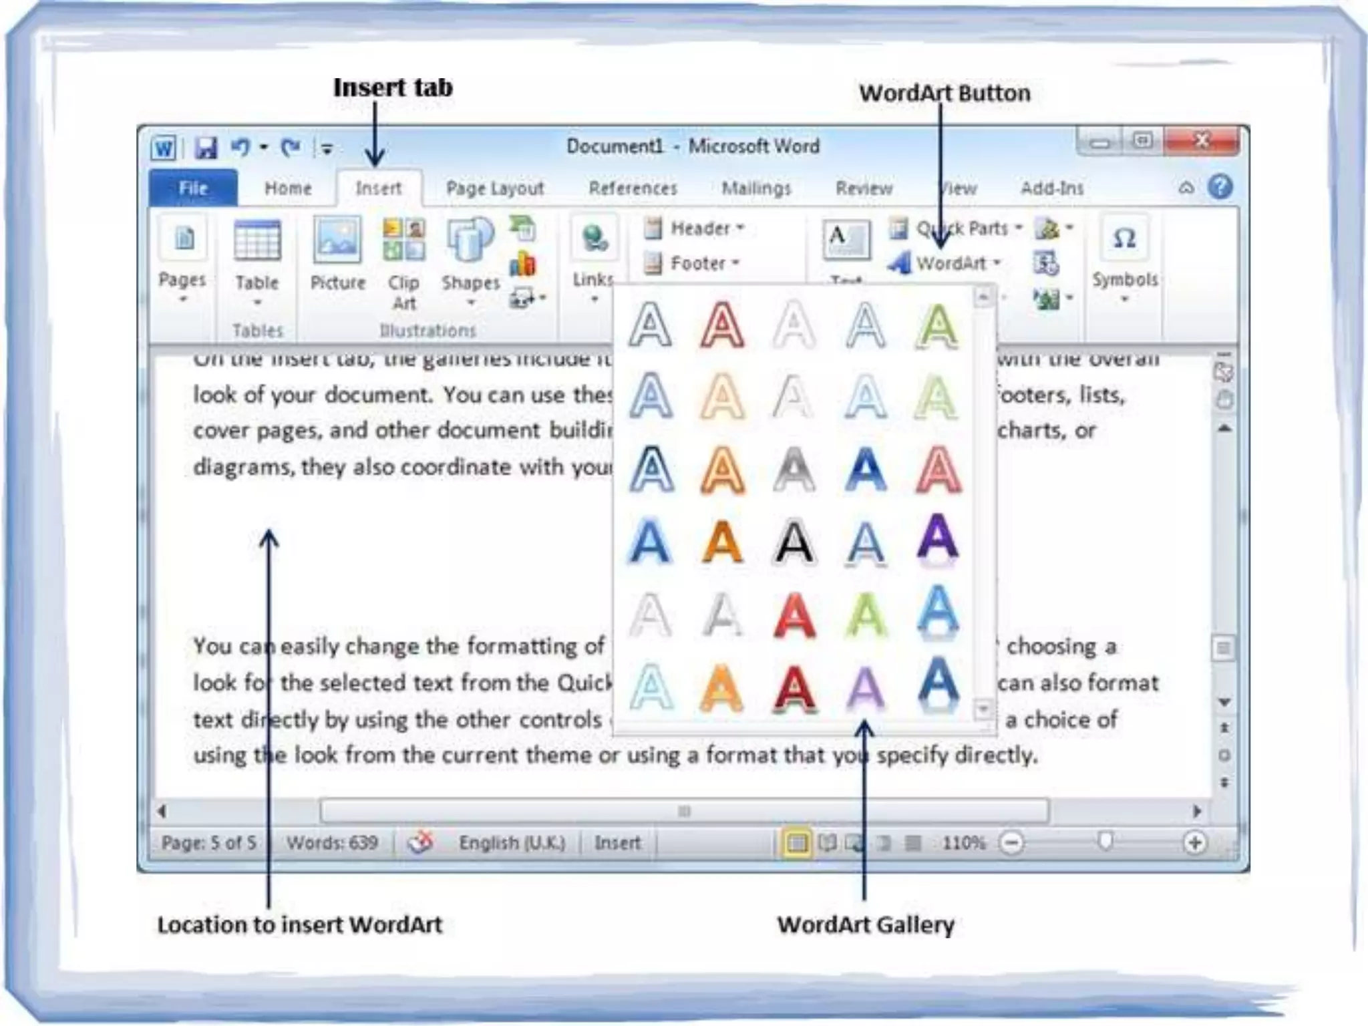Click the WordArt gallery scroll down arrow

[x=983, y=708]
